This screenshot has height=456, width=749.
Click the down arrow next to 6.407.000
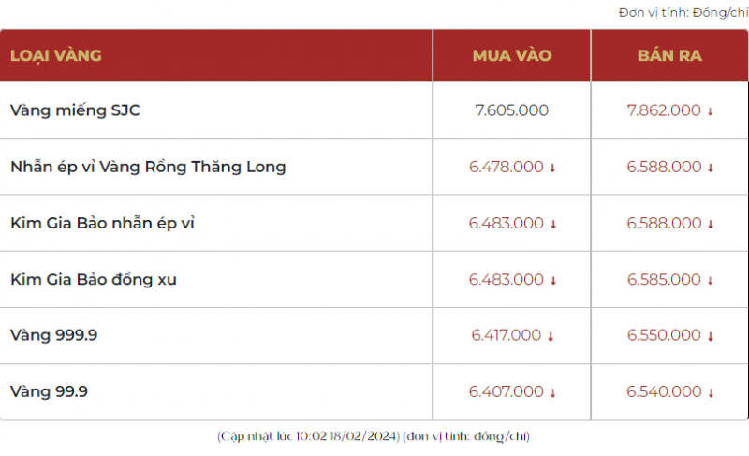[x=552, y=393]
